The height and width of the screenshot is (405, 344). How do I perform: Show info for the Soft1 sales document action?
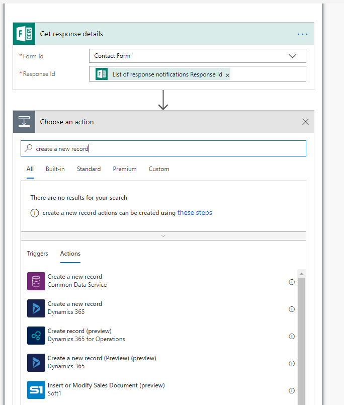(292, 390)
